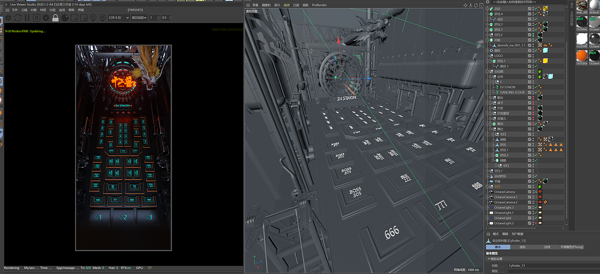Image resolution: width=600 pixels, height=274 pixels.
Task: Open the 摄像机 viewport menu
Action: 266,5
